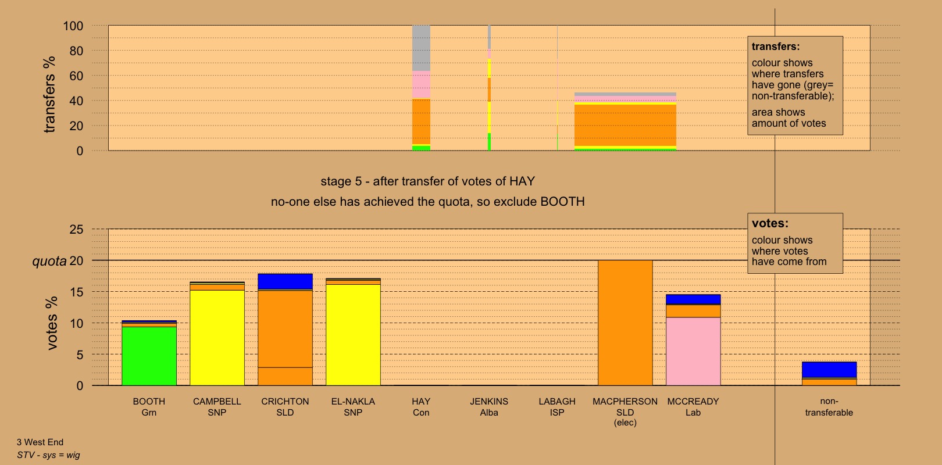Click the quota label on votes axis
942x465 pixels.
pyautogui.click(x=49, y=262)
